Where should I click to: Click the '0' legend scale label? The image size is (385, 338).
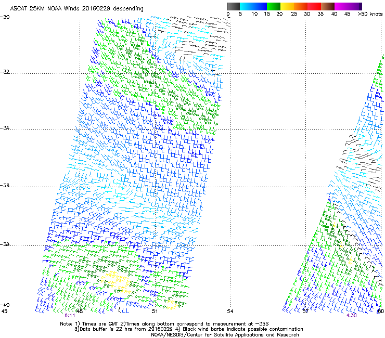228,14
